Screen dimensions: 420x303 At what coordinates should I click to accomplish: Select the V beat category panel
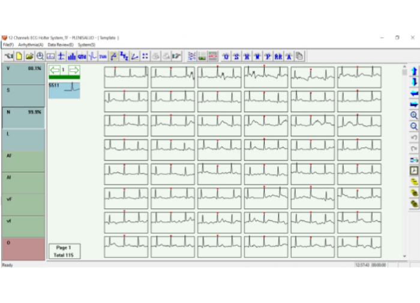coord(23,75)
